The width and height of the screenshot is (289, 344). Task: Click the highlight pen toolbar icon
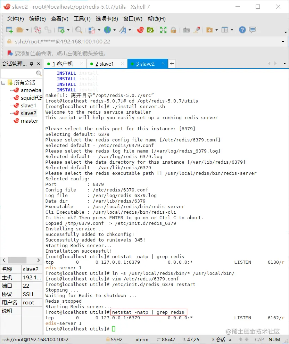pos(197,30)
